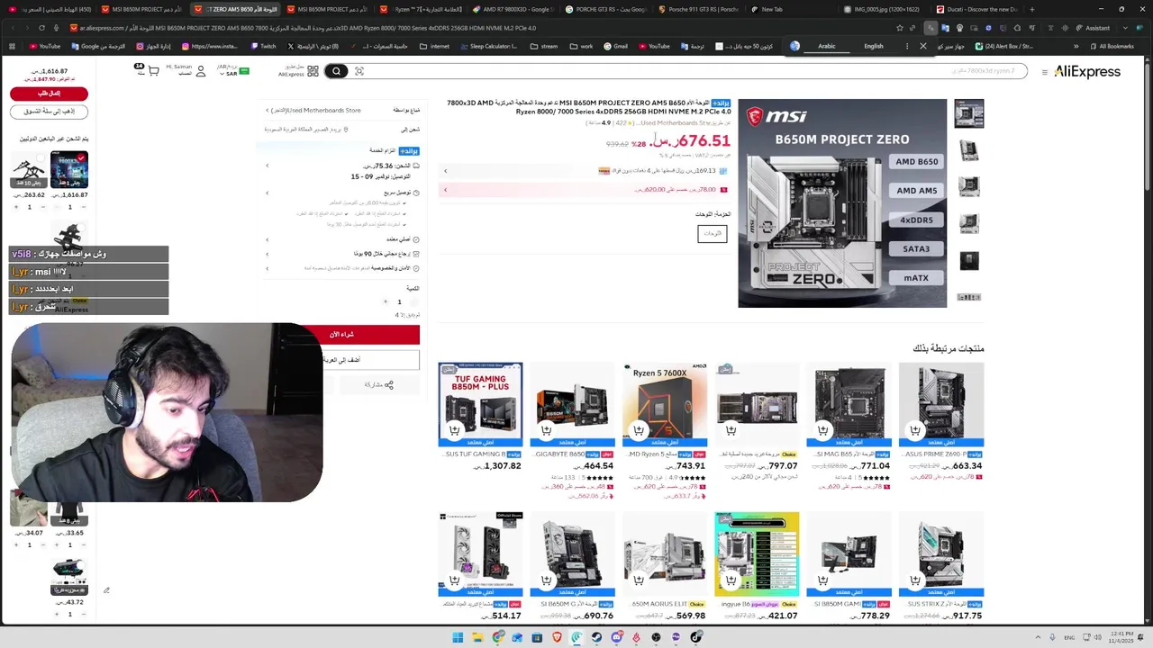Open TUF Gaming B850M-Plus related product
The width and height of the screenshot is (1153, 648).
point(480,404)
